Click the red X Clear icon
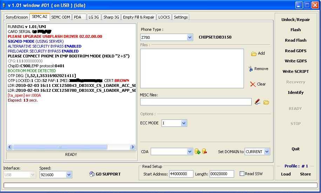The height and width of the screenshot is (193, 321). click(253, 84)
